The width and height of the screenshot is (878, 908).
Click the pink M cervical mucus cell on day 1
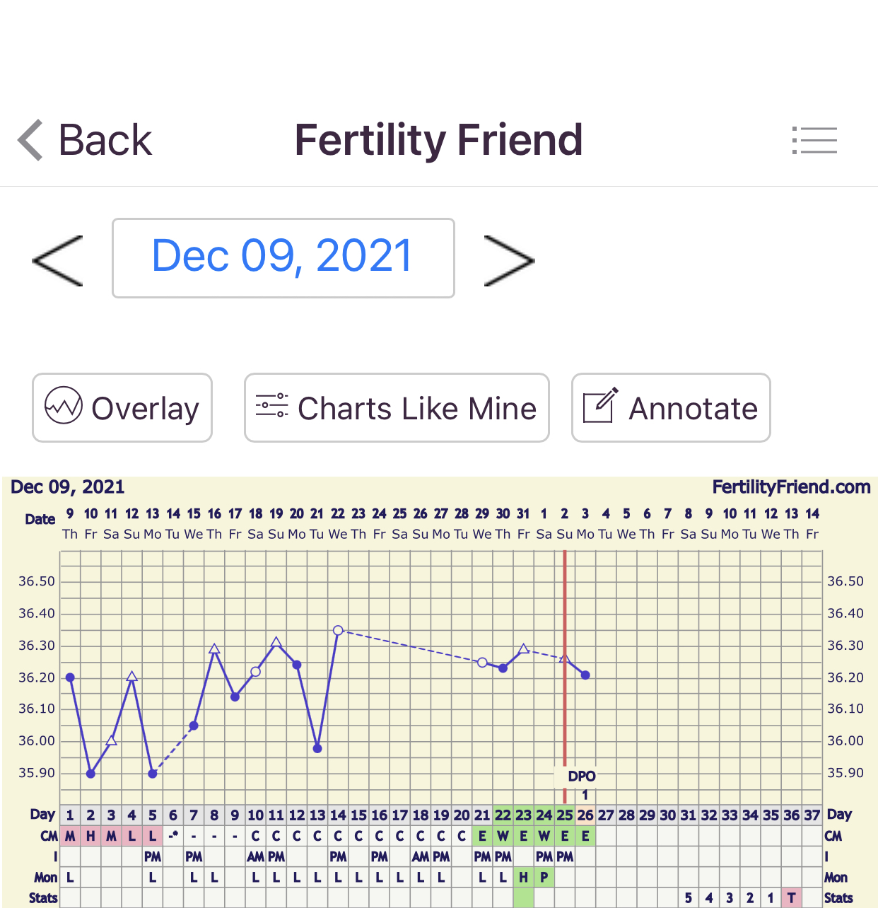click(x=70, y=836)
